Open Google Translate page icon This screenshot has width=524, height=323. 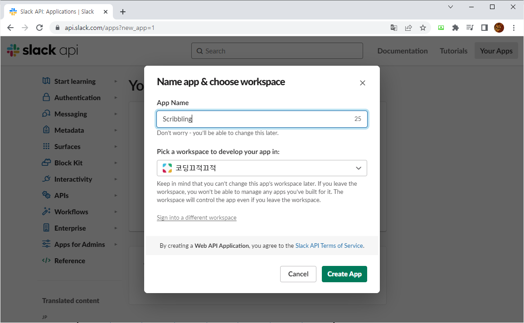393,28
